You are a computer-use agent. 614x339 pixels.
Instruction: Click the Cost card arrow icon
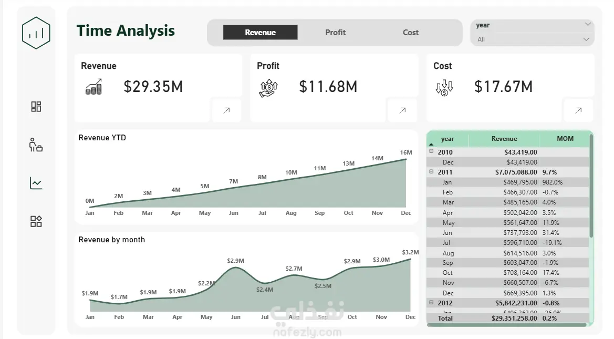(578, 110)
